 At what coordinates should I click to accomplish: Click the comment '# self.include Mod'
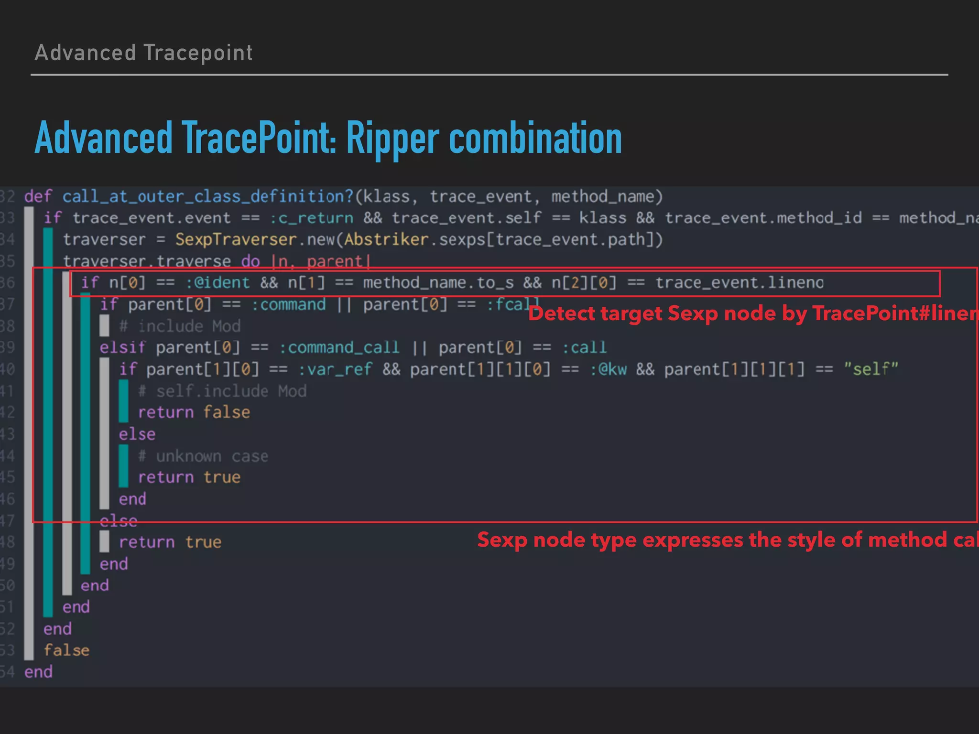[x=222, y=391]
